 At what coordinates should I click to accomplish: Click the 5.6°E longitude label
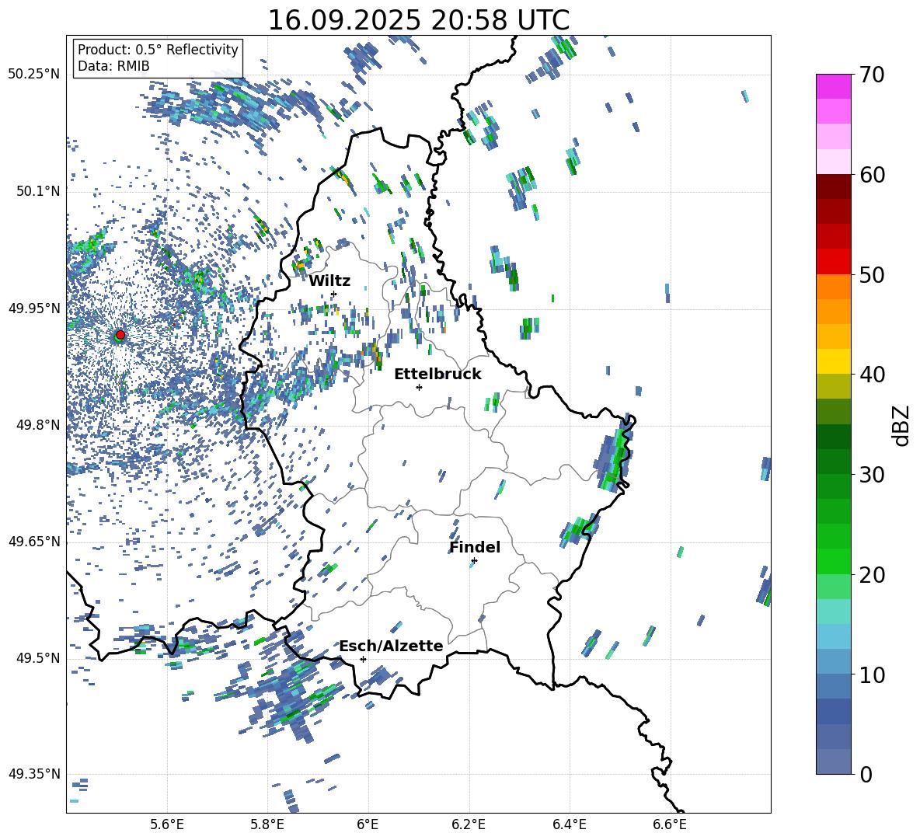tap(167, 825)
